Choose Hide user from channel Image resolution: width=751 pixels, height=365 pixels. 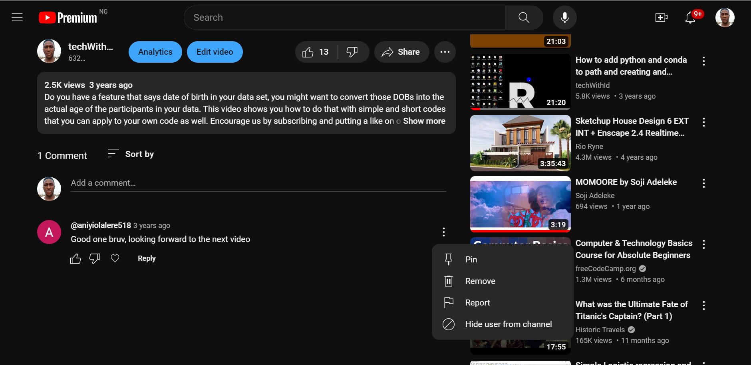pos(508,324)
